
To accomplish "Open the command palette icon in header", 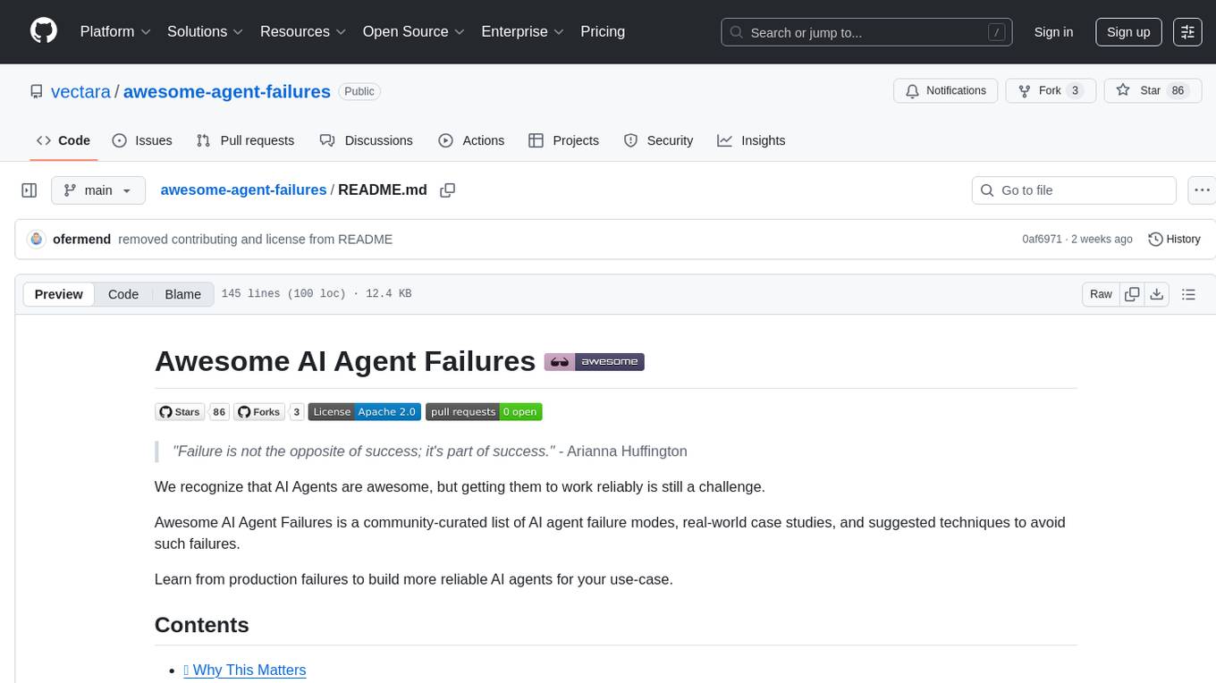I will pyautogui.click(x=1187, y=31).
